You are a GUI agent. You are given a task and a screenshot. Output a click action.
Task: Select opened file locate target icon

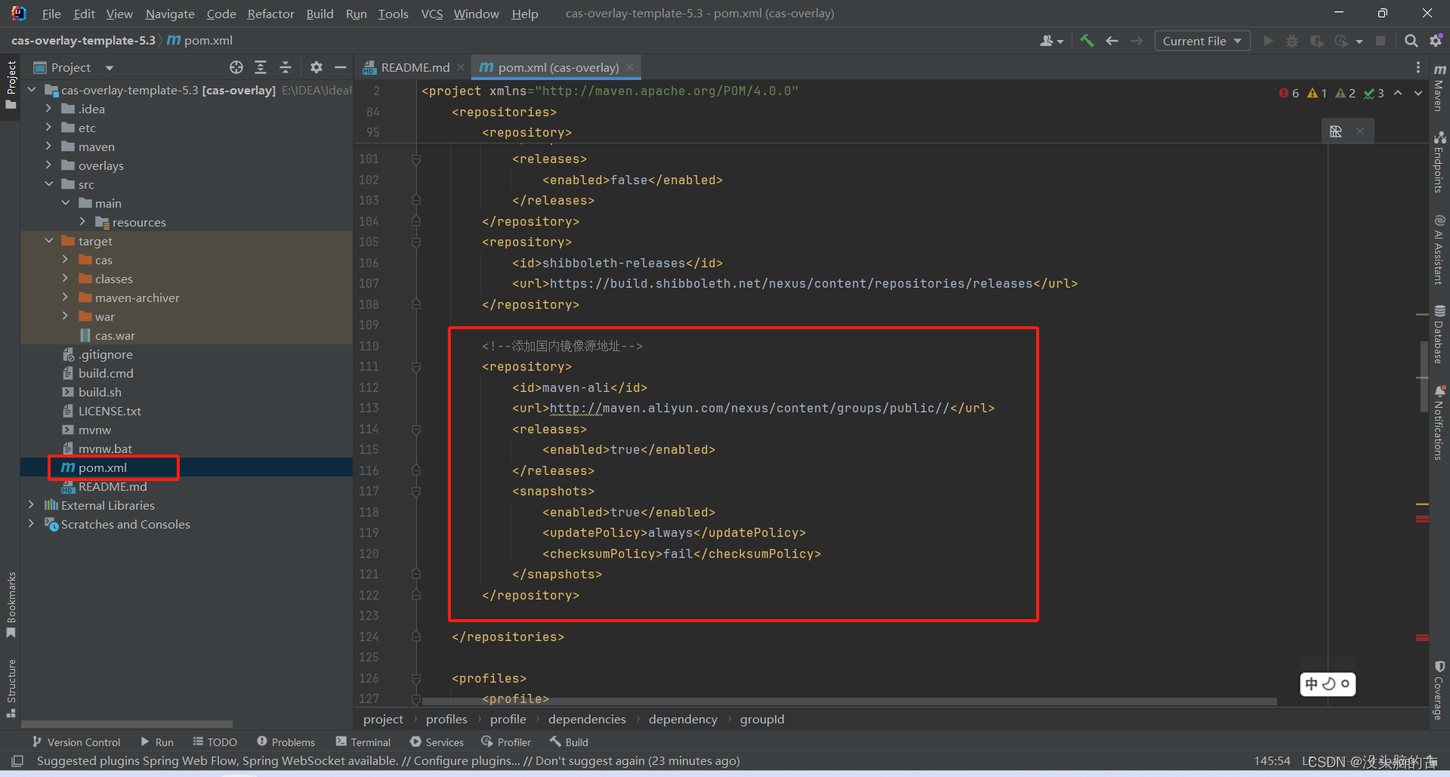[x=236, y=67]
